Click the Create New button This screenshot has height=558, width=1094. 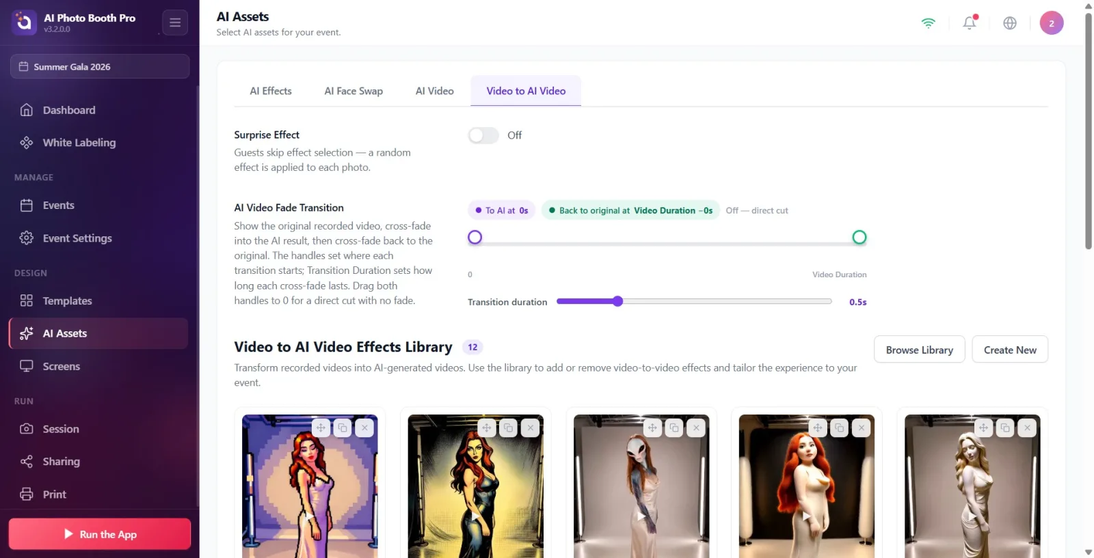1010,350
